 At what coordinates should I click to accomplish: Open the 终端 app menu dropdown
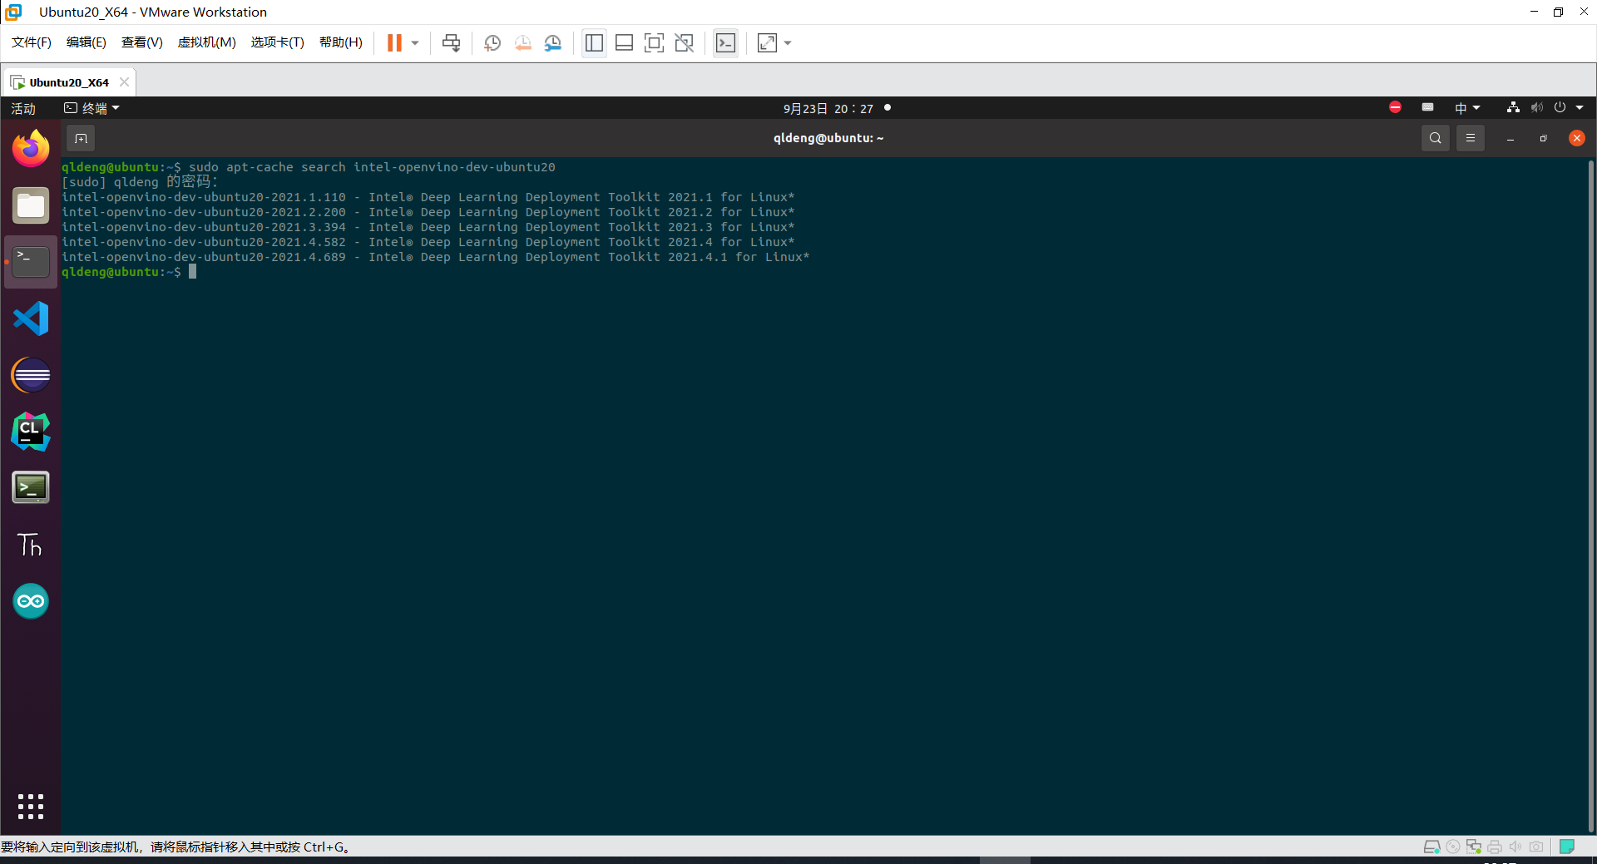coord(92,109)
